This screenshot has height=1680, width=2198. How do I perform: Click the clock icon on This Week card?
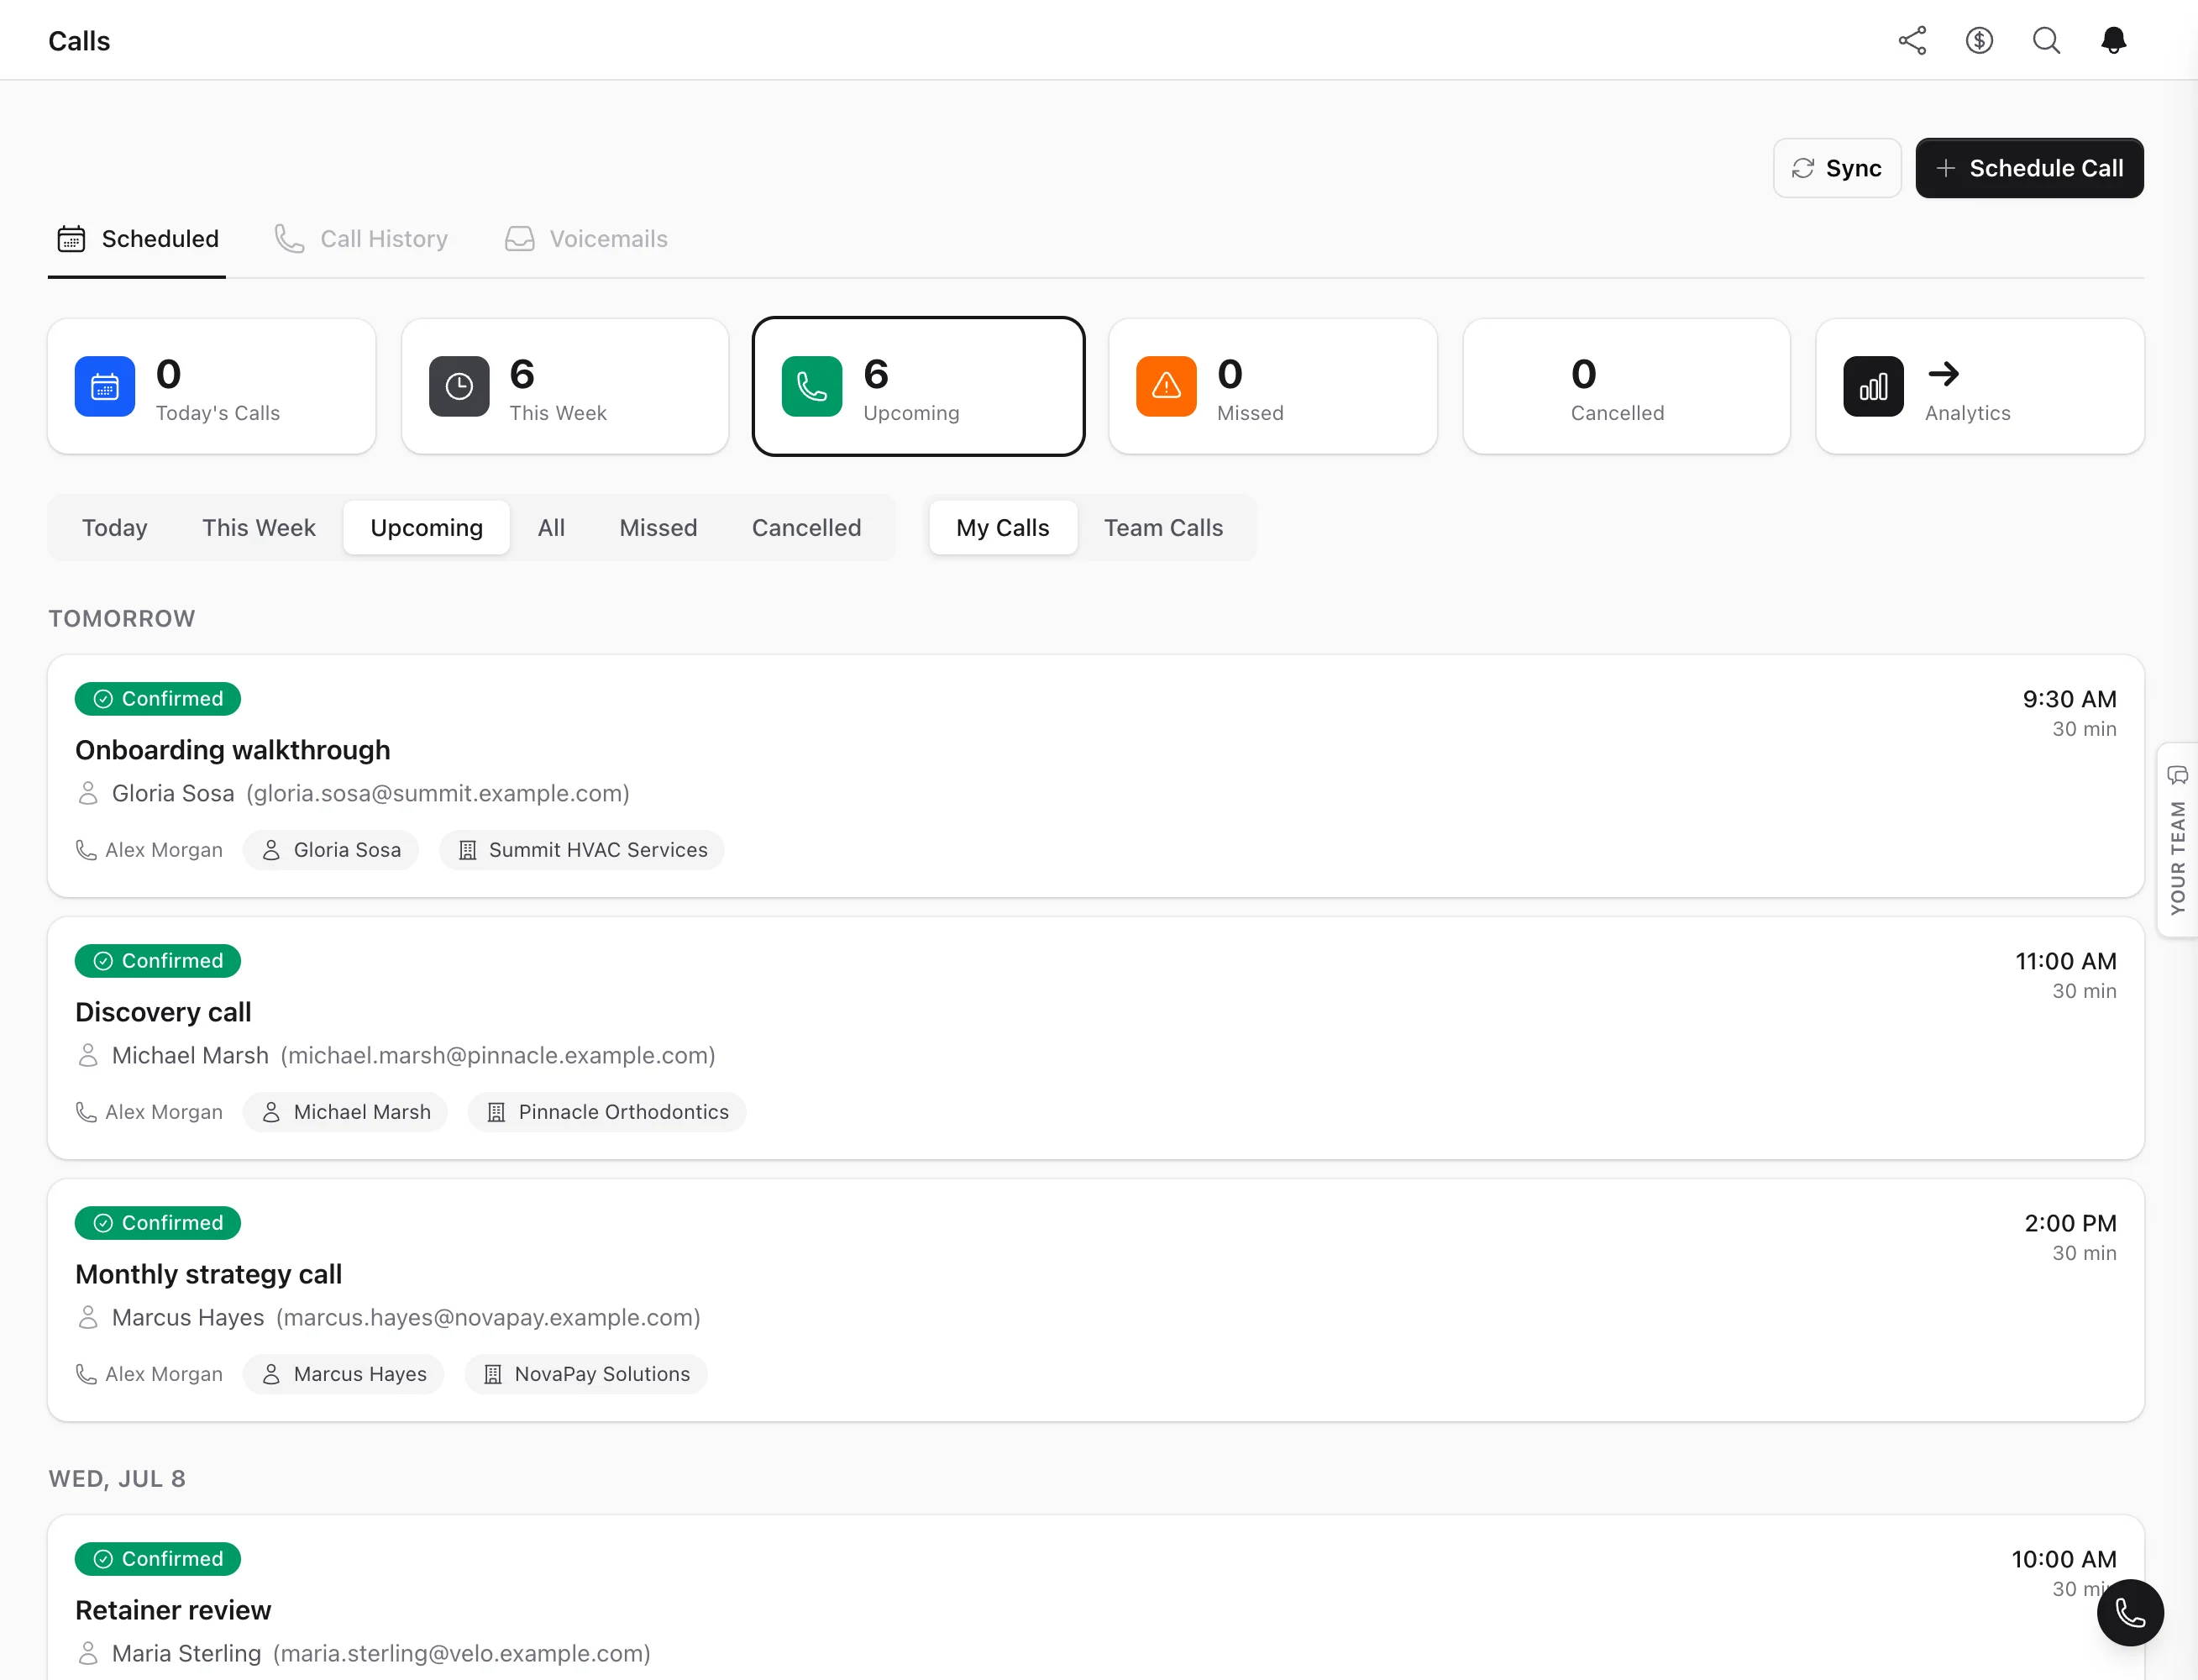[459, 386]
